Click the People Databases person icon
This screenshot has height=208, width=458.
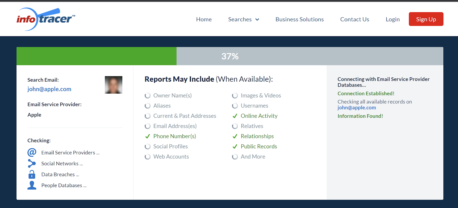(x=32, y=185)
